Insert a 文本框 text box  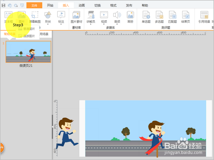[x=8, y=17]
